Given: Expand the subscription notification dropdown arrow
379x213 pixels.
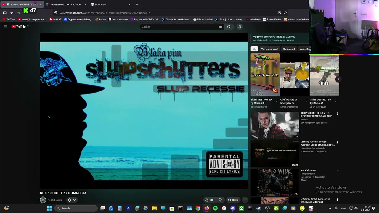Looking at the screenshot, I should 74,200.
